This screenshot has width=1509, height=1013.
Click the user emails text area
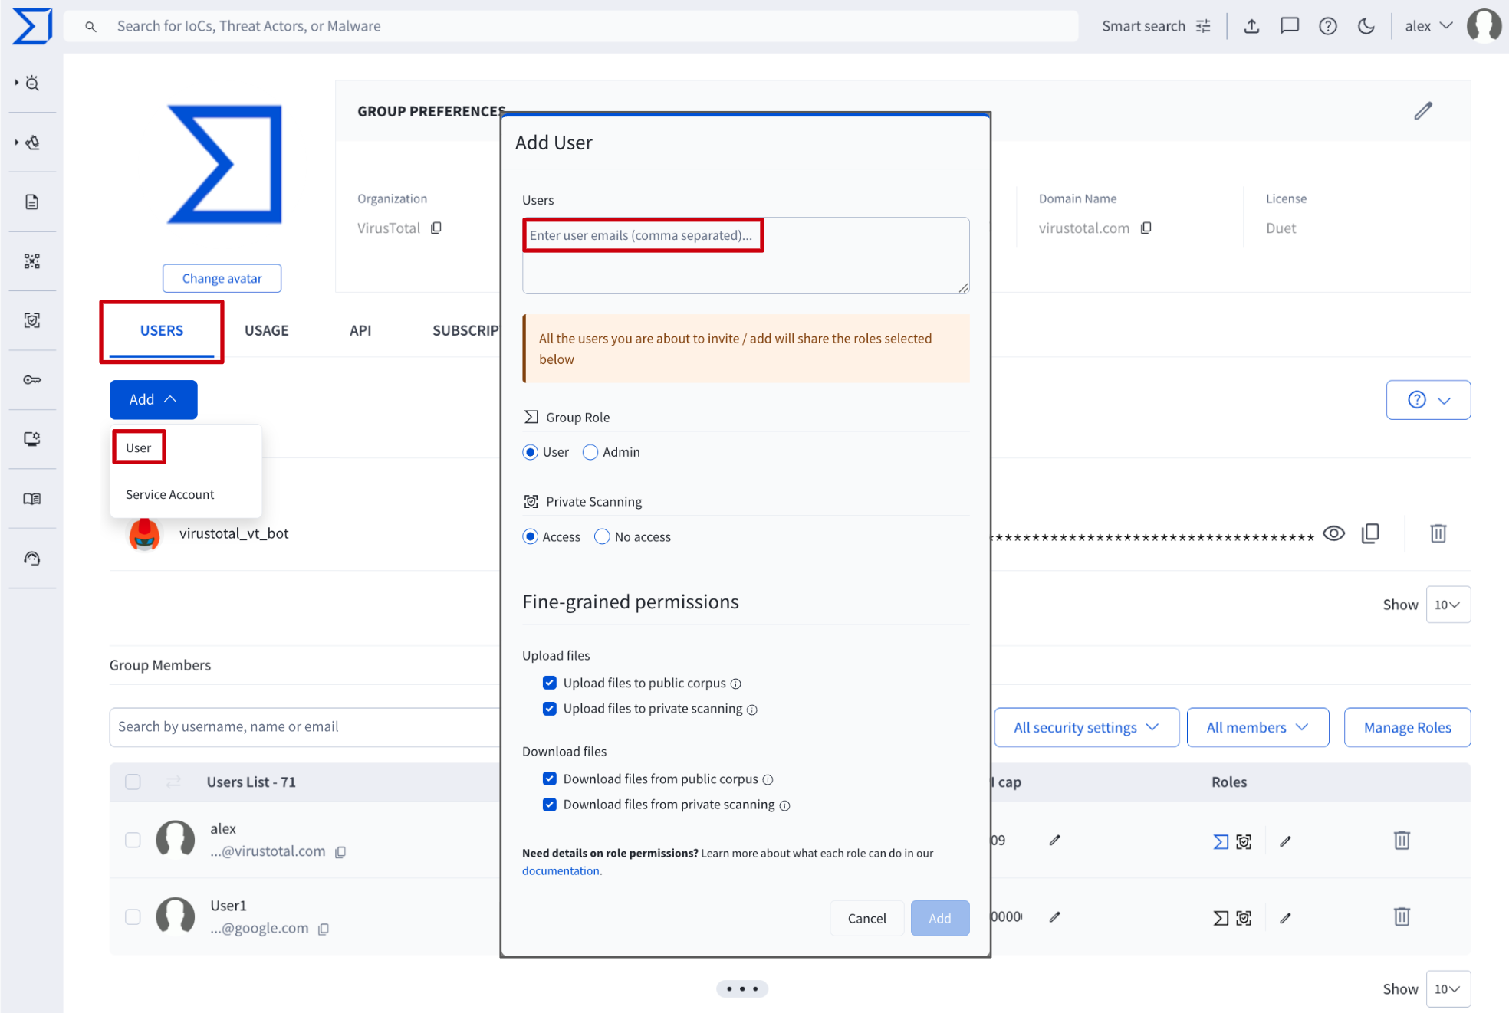tap(745, 255)
